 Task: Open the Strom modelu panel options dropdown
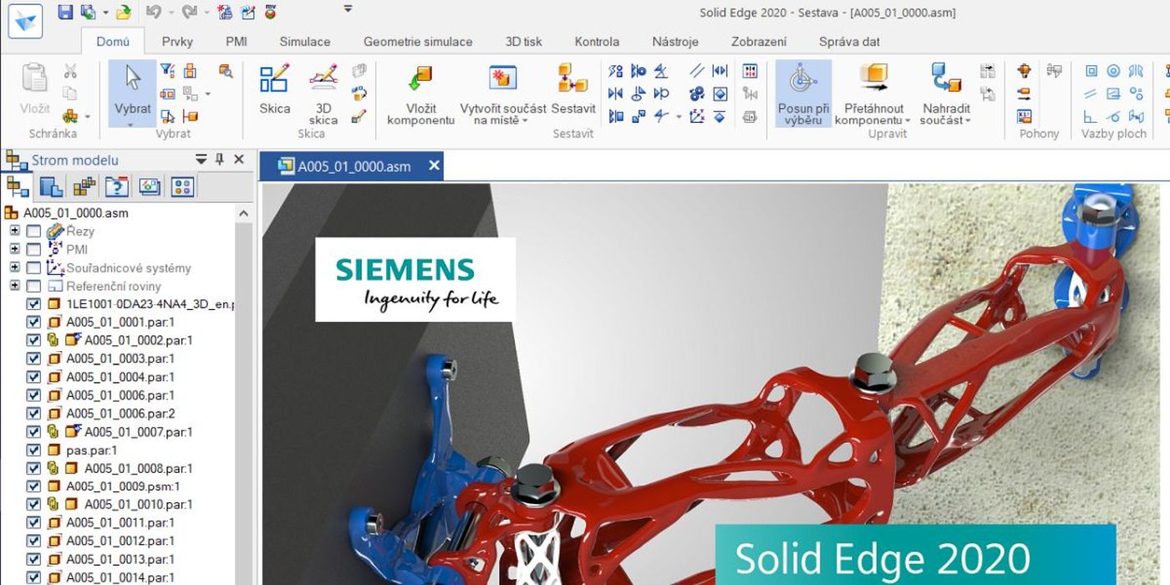coord(201,160)
